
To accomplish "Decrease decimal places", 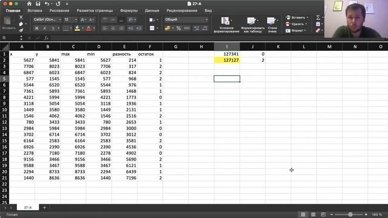I will coord(205,28).
